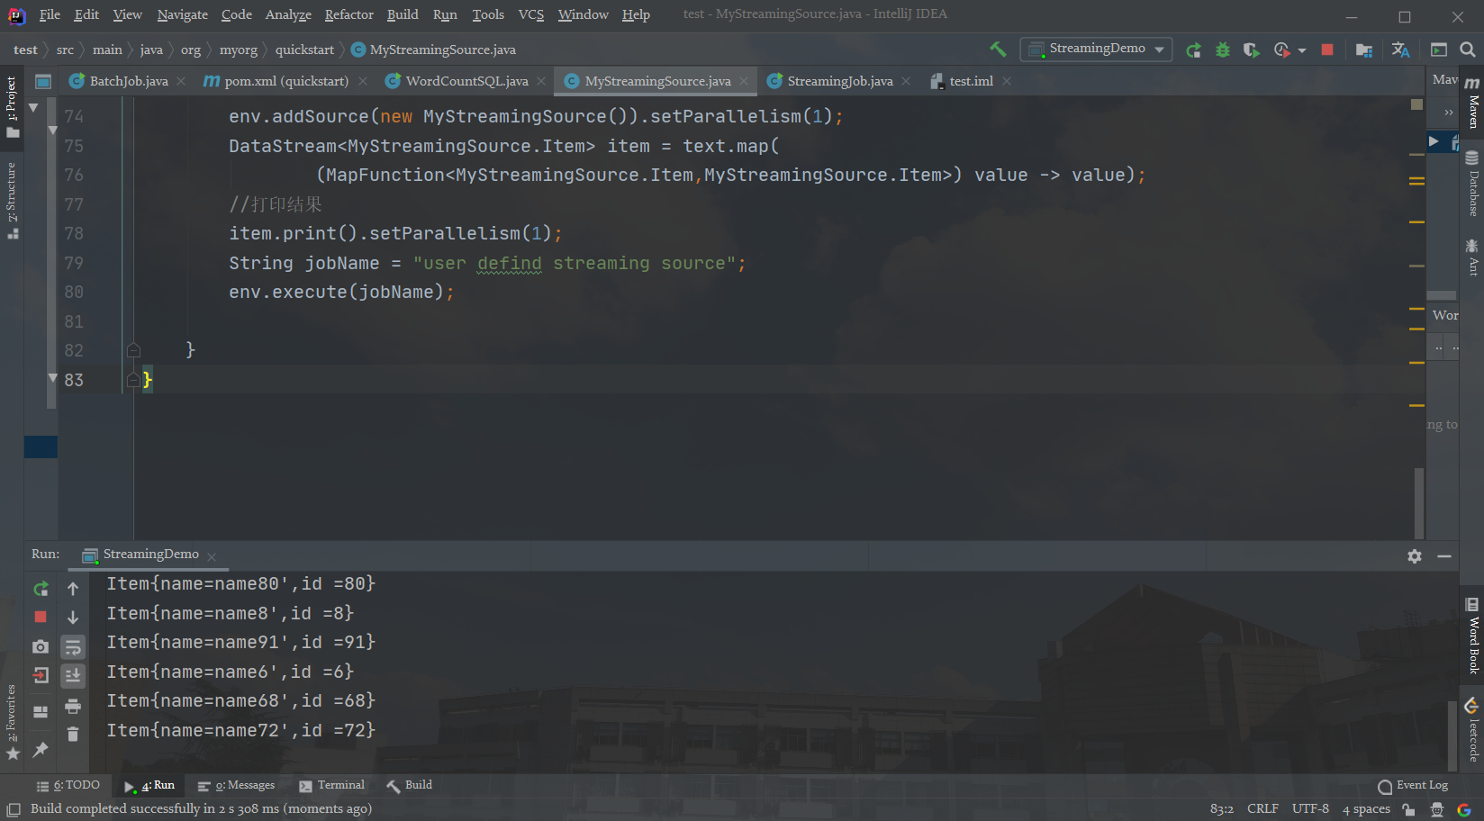Run with coverage from the toolbar
1484x821 pixels.
(1251, 50)
